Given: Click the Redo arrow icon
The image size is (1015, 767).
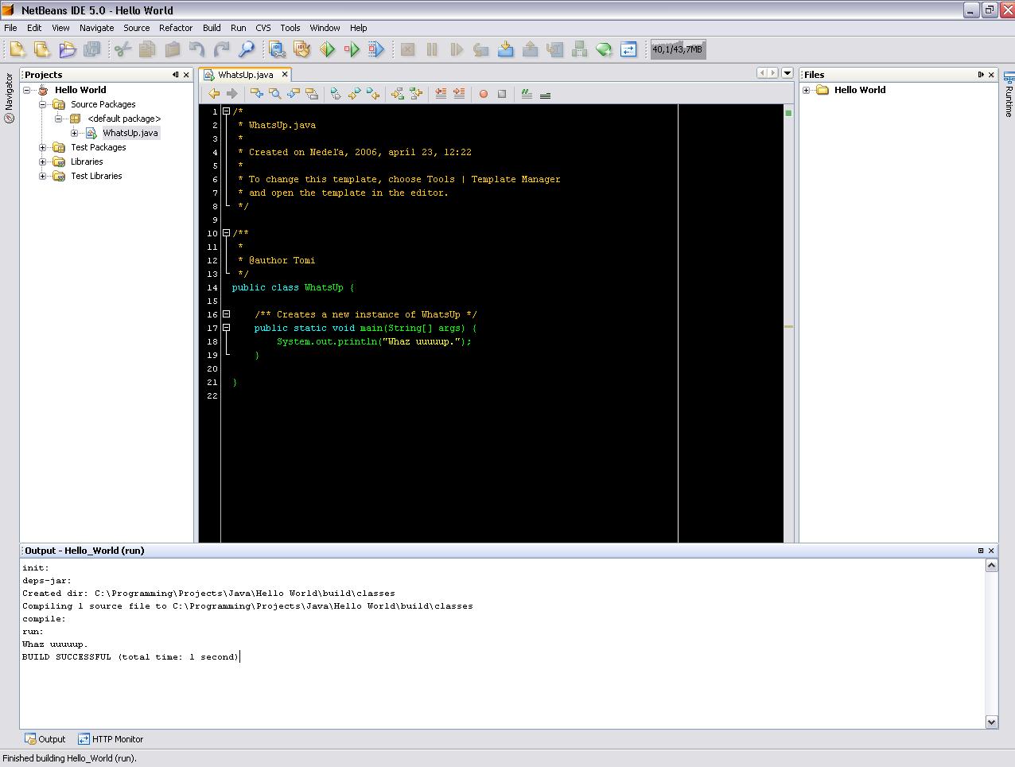Looking at the screenshot, I should 221,49.
